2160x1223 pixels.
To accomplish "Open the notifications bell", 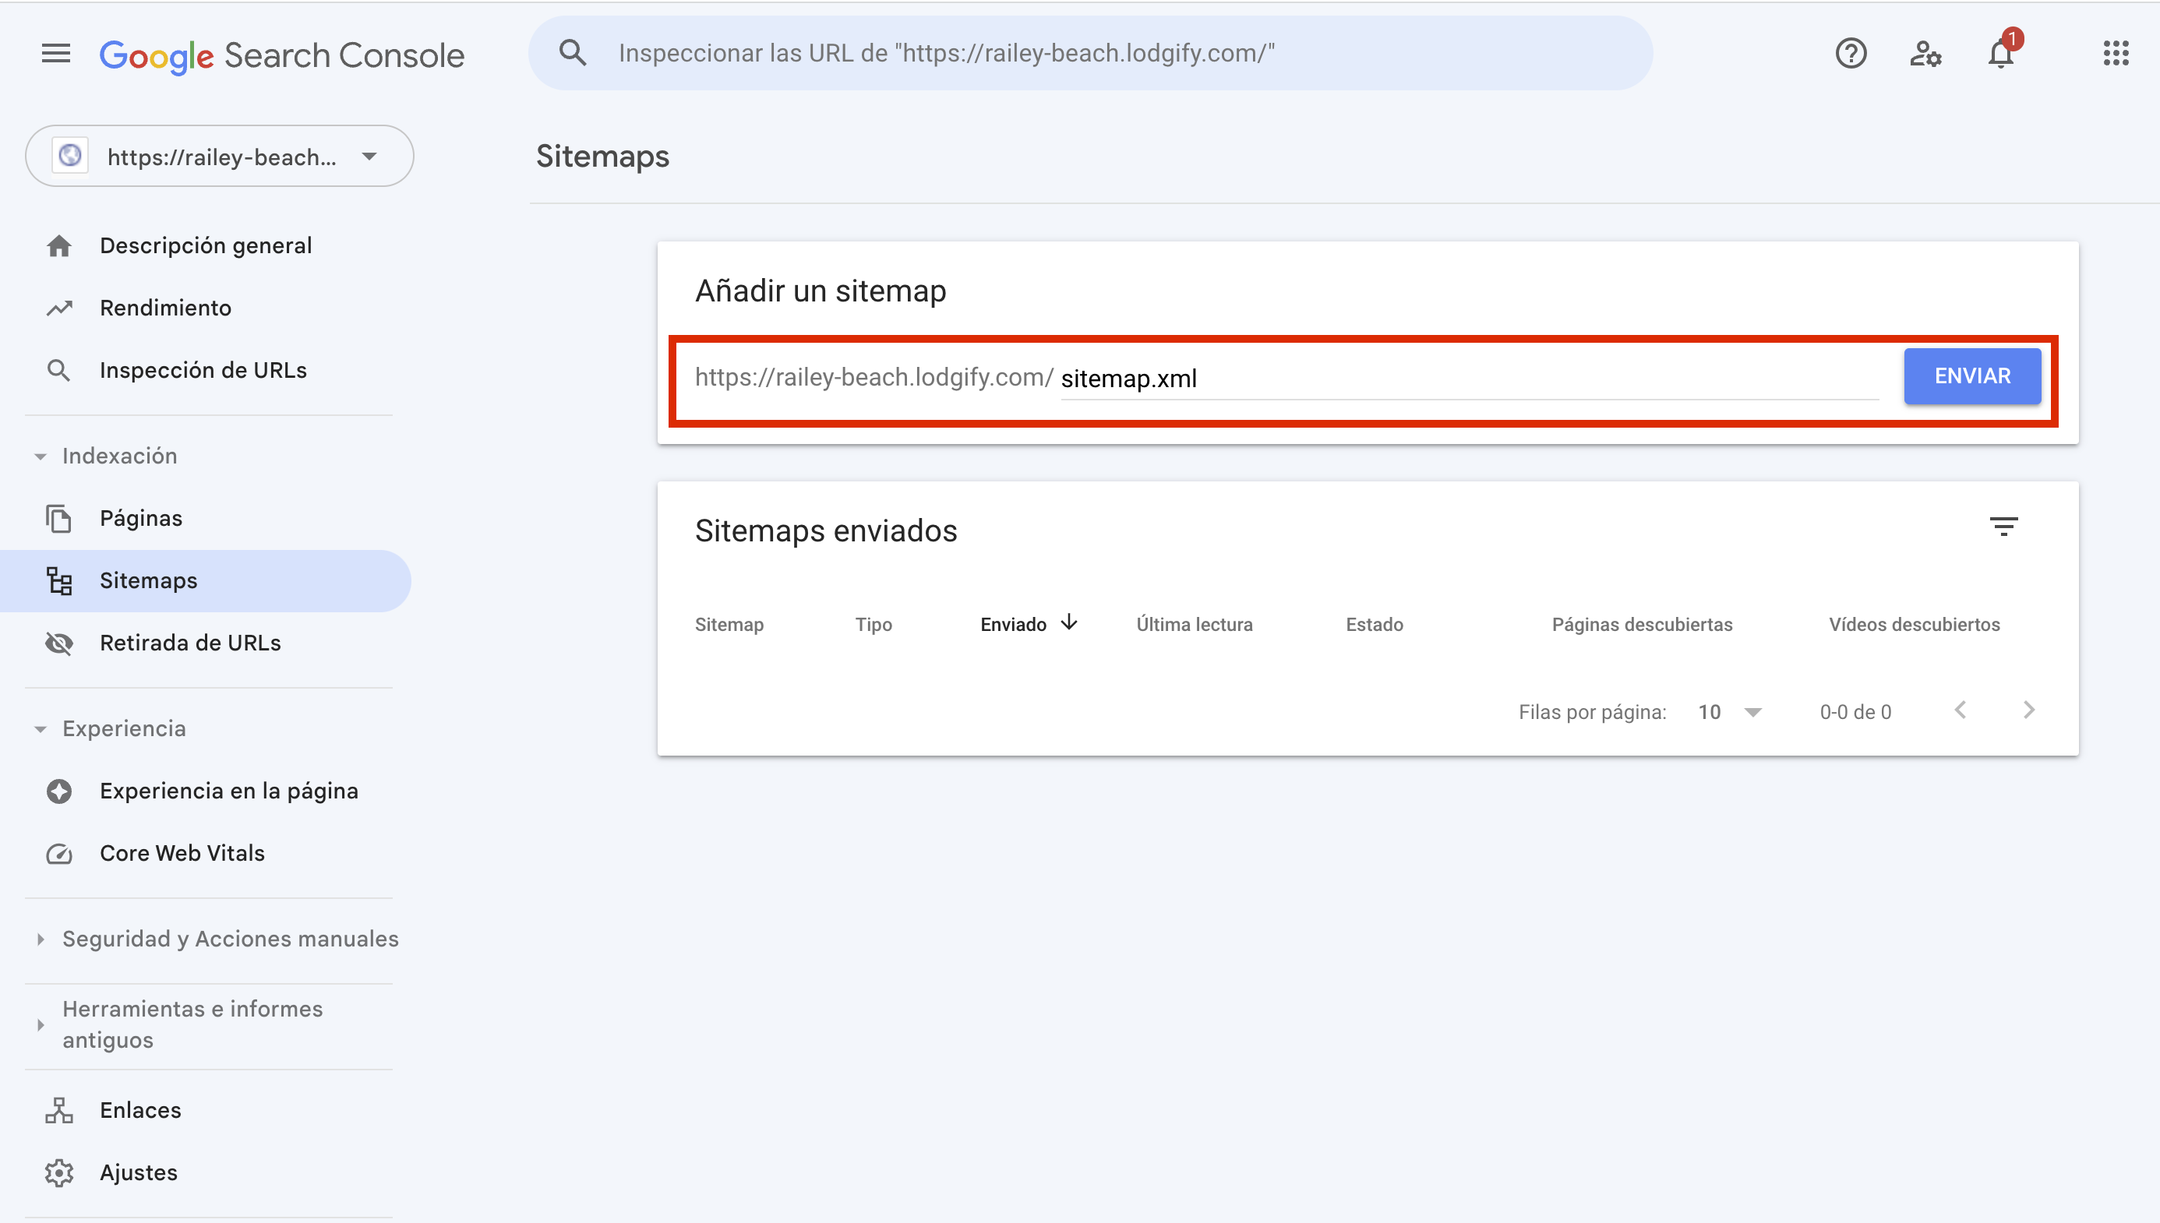I will pos(2000,54).
